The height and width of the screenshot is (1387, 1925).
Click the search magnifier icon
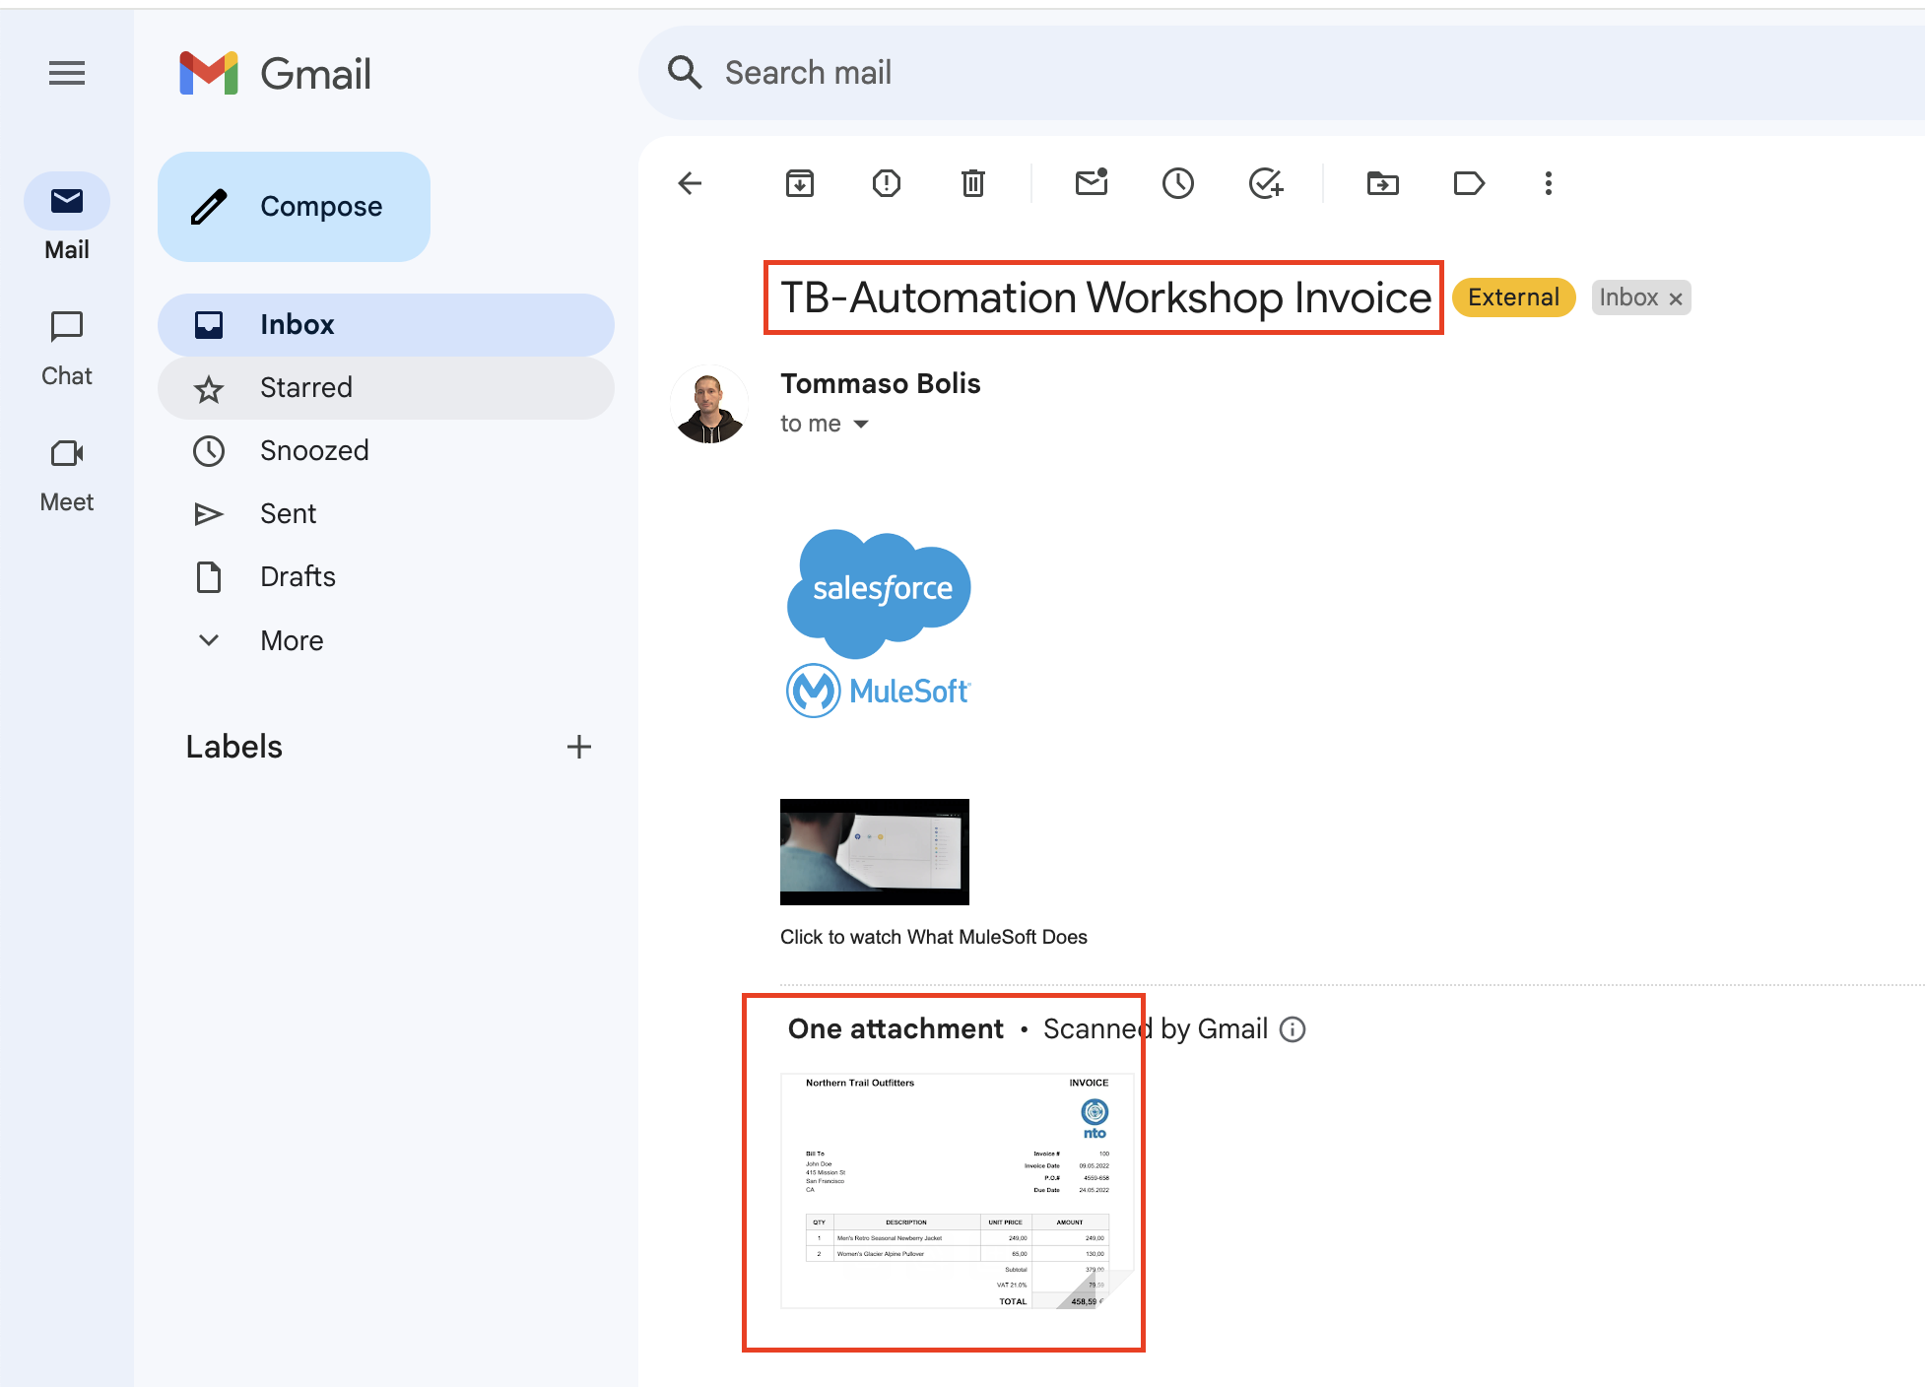coord(685,73)
